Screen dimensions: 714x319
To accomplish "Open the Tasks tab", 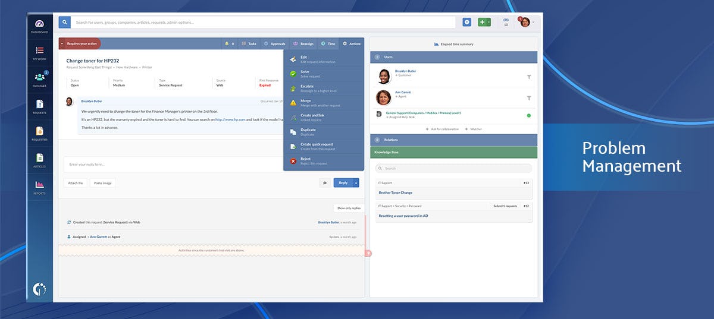I will 249,43.
